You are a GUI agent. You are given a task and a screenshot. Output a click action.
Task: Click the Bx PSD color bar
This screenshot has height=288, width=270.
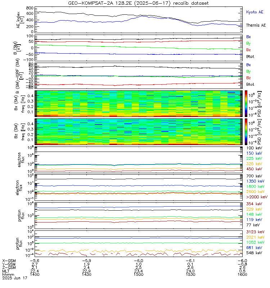click(x=246, y=104)
